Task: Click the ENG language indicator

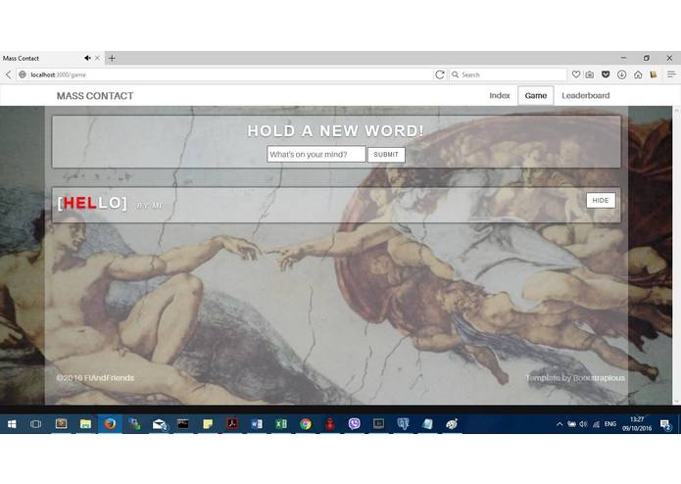Action: pos(610,424)
